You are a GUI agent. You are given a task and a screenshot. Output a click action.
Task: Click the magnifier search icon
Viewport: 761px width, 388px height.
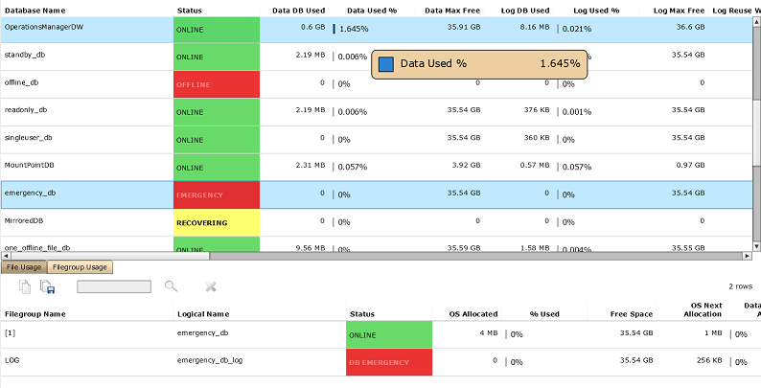tap(172, 286)
